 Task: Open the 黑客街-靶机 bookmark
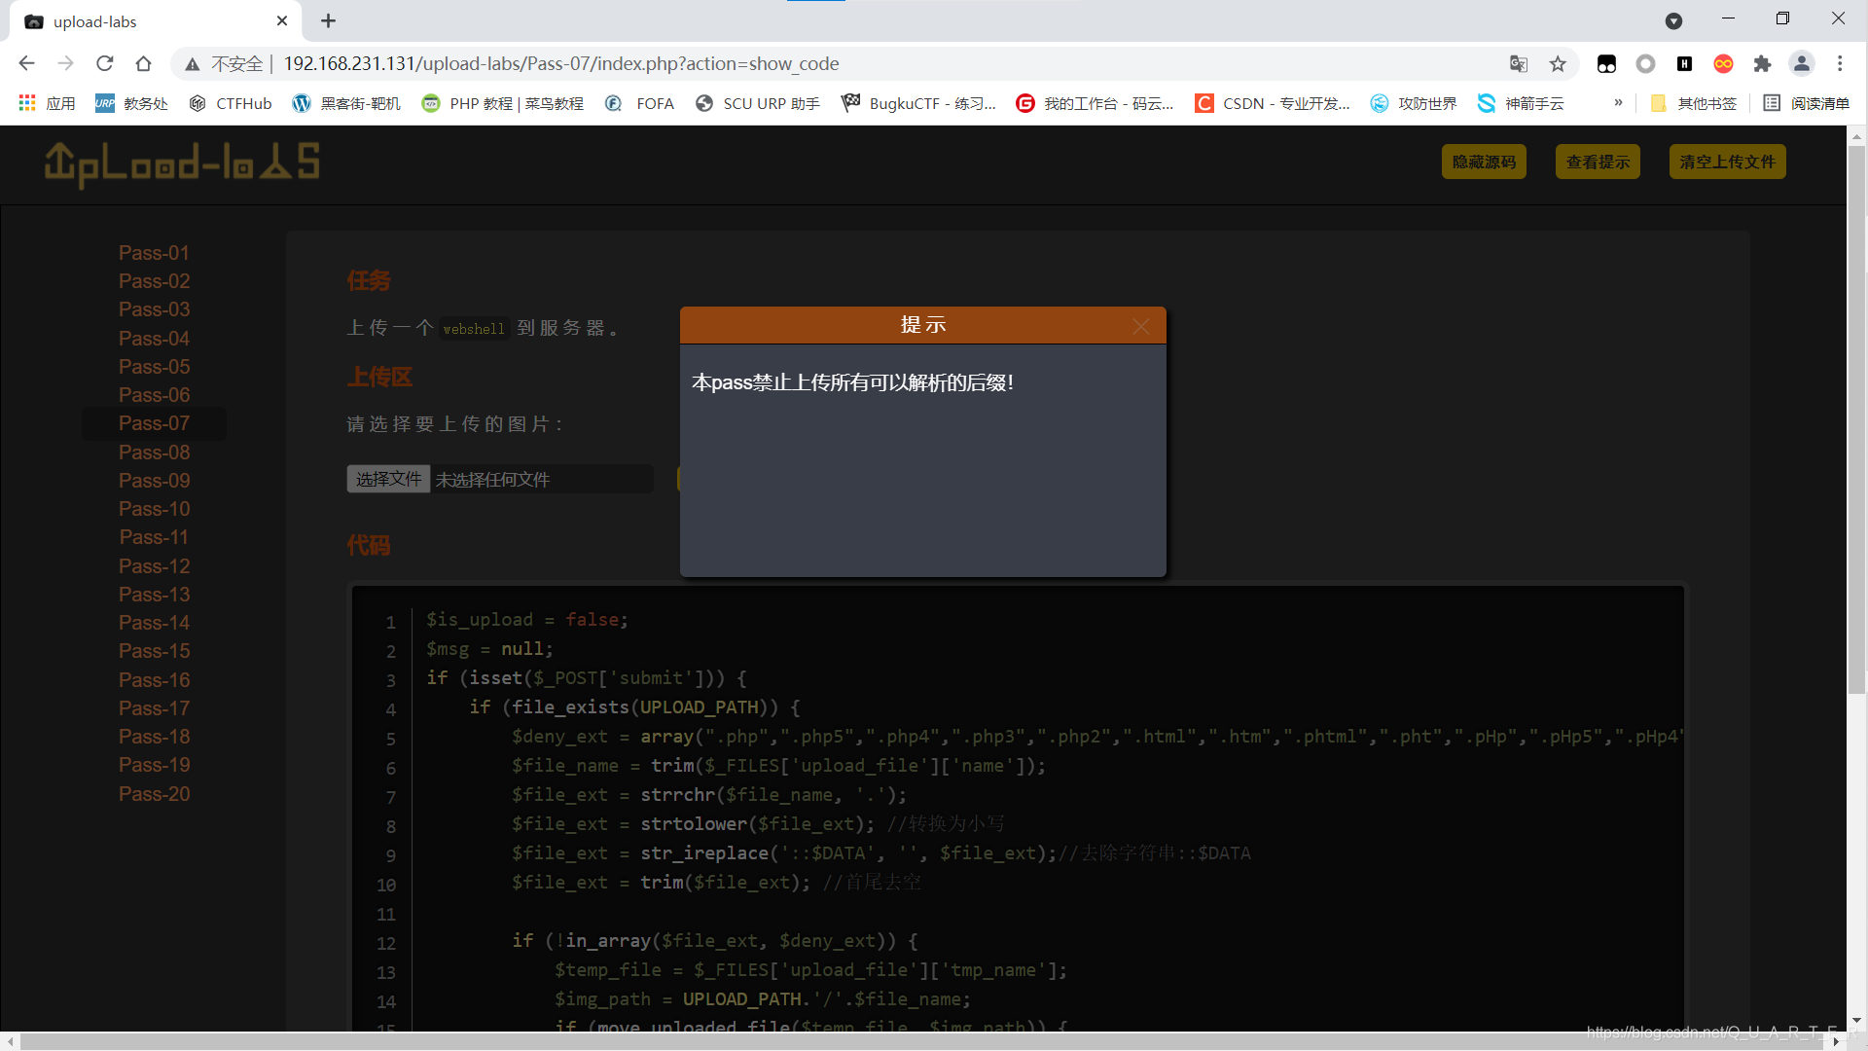[346, 103]
